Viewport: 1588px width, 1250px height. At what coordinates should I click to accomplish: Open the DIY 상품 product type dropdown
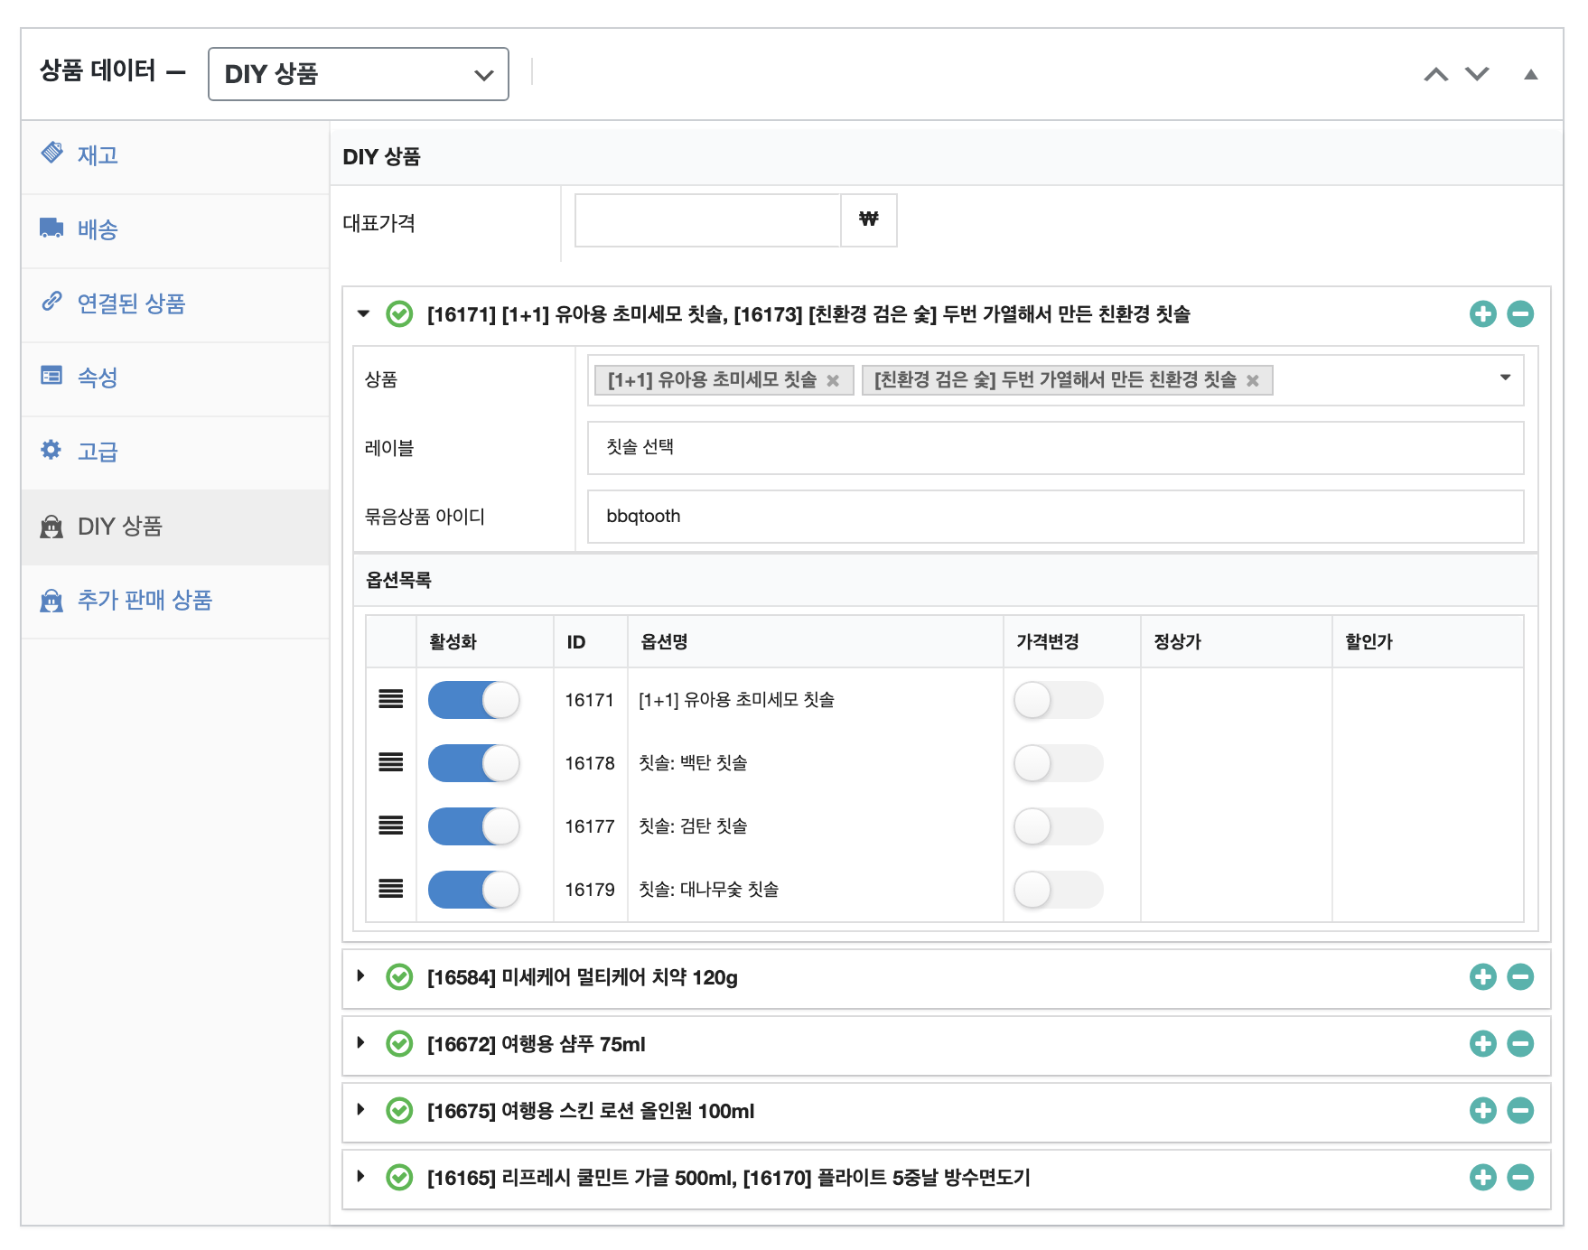[x=358, y=74]
